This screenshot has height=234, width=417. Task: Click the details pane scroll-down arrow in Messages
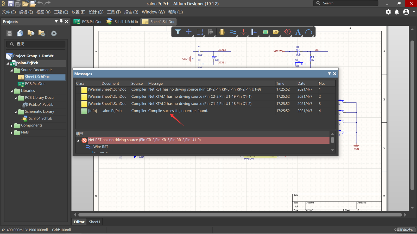click(x=332, y=150)
